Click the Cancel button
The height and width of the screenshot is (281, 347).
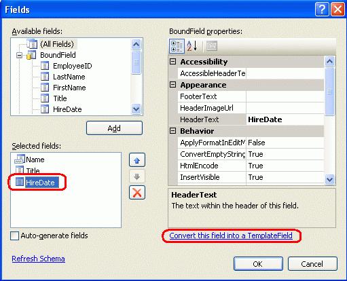[x=312, y=264]
